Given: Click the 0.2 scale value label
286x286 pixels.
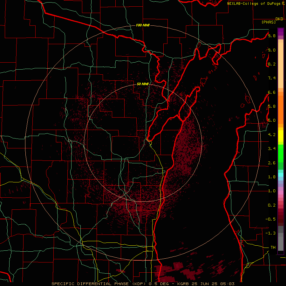Looking at the screenshot, I should coord(272,205).
